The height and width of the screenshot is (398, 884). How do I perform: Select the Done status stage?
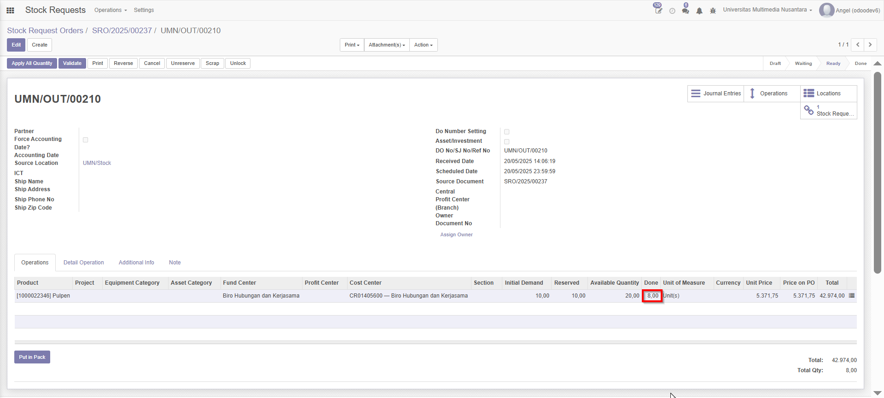coord(861,64)
